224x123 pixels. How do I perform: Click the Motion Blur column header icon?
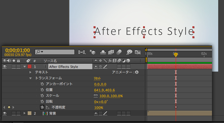click(x=119, y=61)
